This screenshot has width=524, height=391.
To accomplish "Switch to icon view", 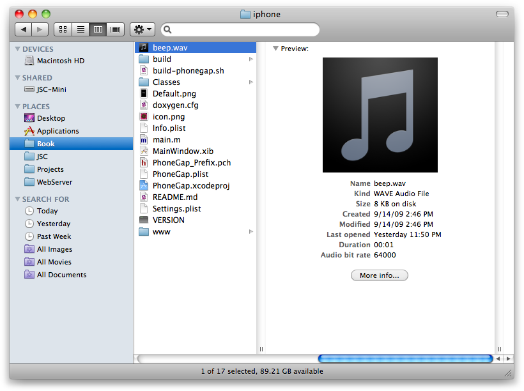I will (63, 29).
